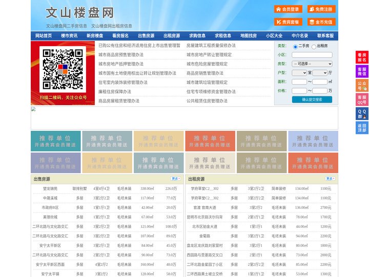The image size is (369, 277).
Task: Open the 室 room count dropdown
Action: [299, 73]
